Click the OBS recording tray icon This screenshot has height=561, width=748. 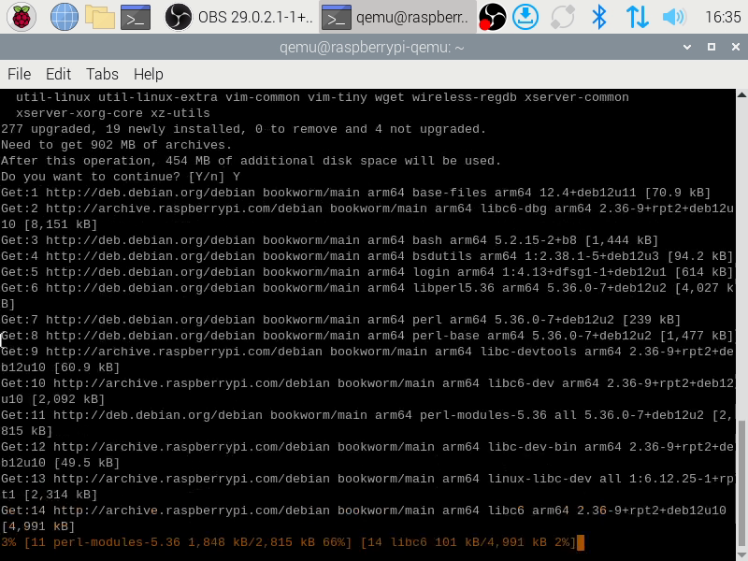[x=493, y=17]
